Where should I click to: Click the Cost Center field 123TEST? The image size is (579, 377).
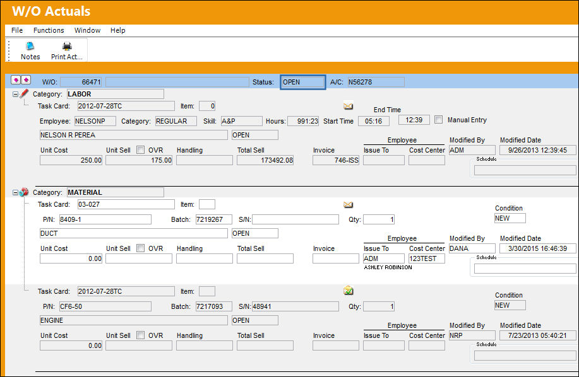(x=426, y=258)
